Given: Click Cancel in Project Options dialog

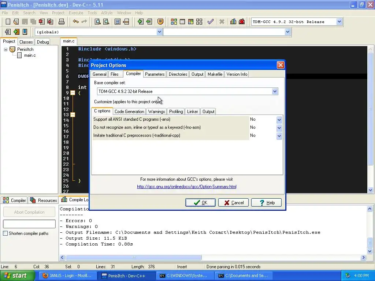Looking at the screenshot, I should (233, 203).
